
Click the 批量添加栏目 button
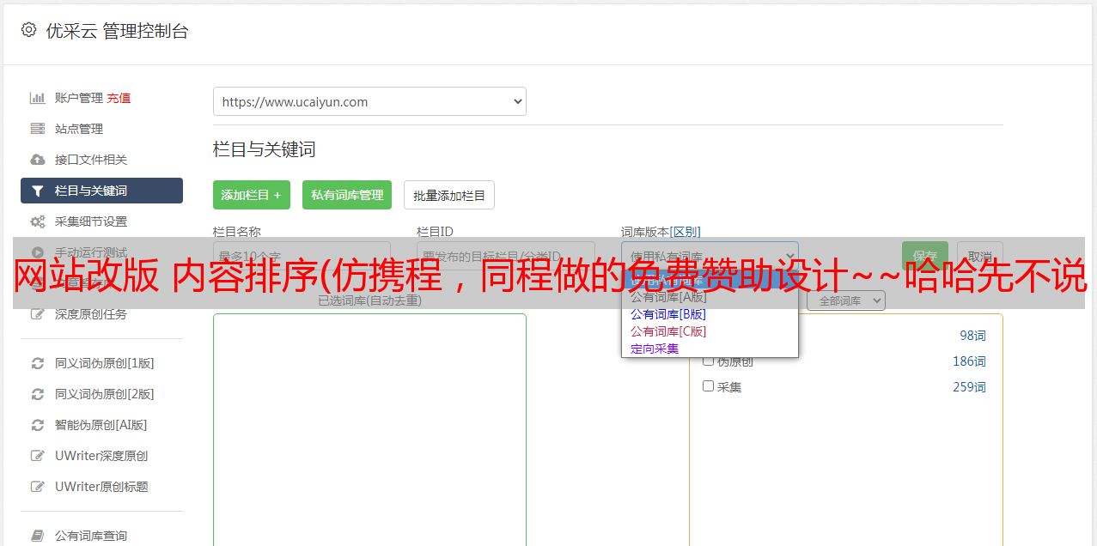click(449, 195)
